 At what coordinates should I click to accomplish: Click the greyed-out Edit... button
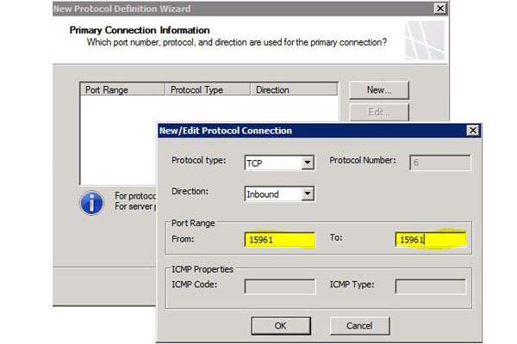(x=379, y=113)
